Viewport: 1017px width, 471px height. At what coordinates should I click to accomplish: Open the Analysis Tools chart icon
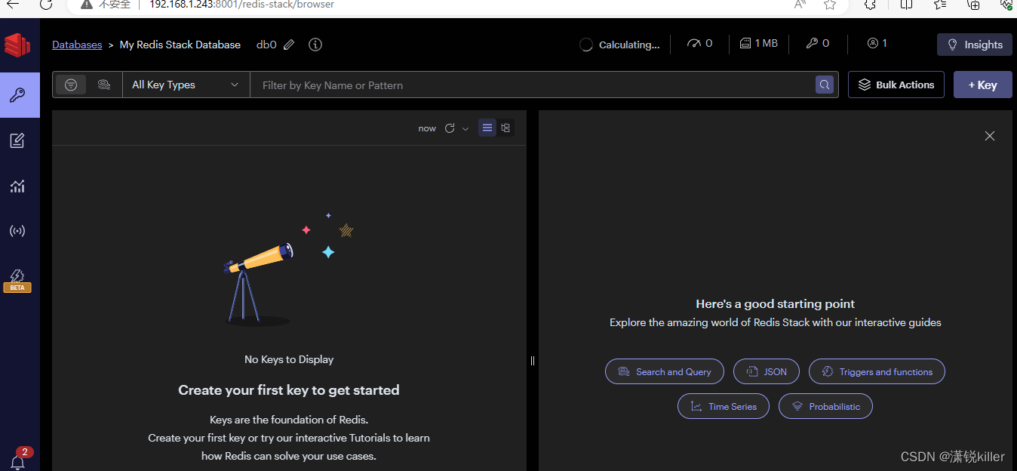[17, 186]
